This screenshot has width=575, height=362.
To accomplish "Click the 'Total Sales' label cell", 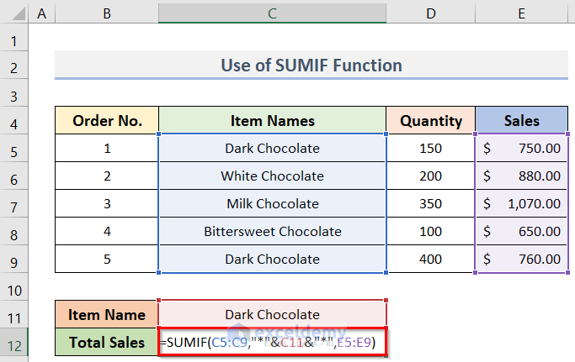I will click(x=106, y=343).
